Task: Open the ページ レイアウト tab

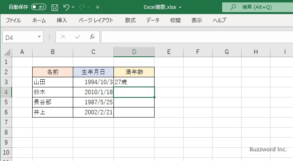Action: [96, 20]
